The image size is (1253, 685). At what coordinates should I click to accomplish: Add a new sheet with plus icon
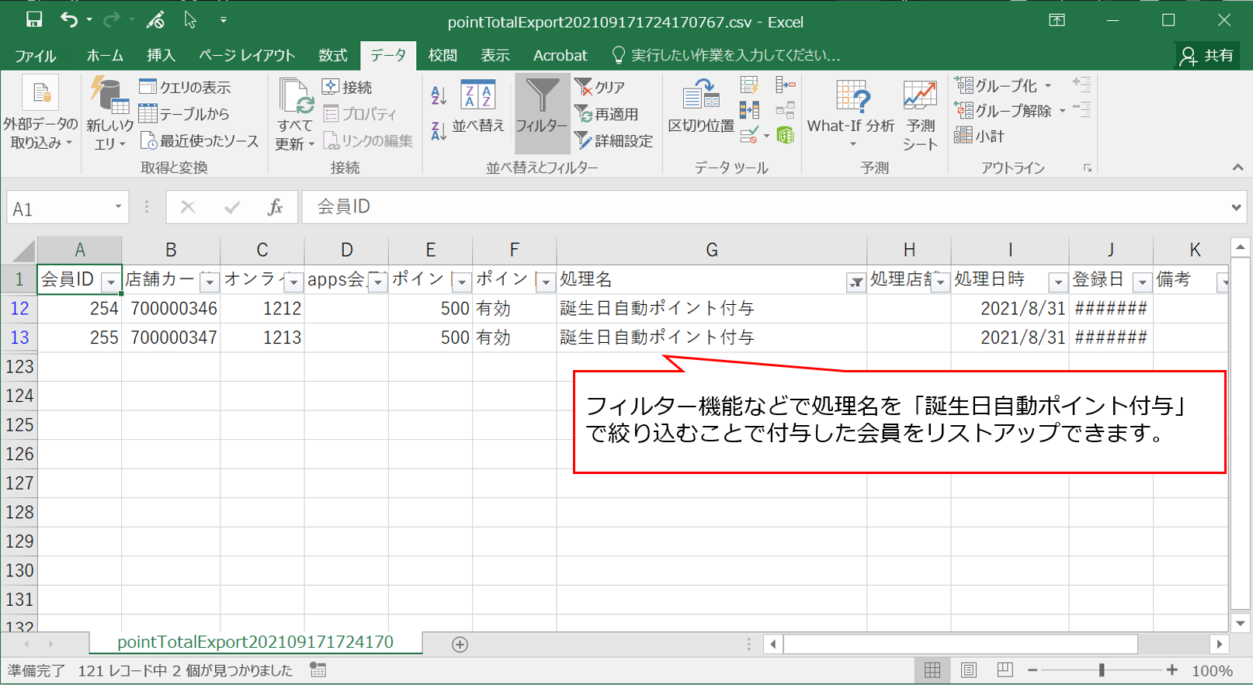click(460, 645)
